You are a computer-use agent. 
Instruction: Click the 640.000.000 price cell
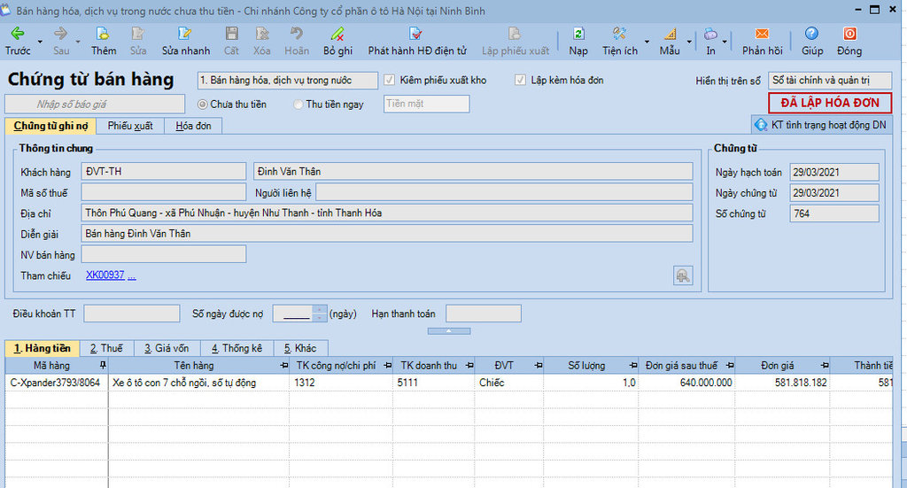686,383
